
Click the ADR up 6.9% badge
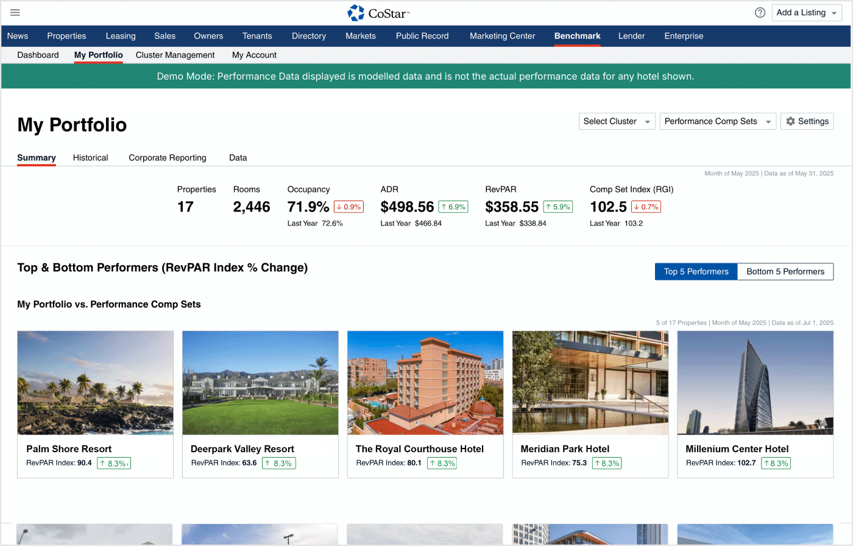coord(453,207)
